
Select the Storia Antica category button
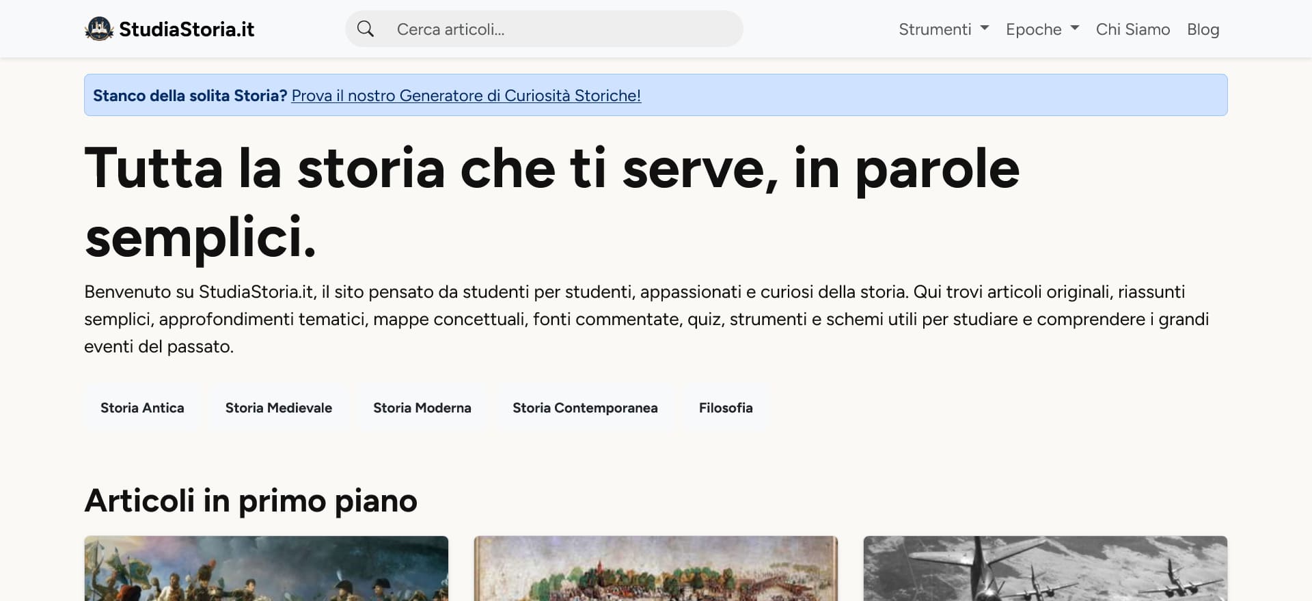(x=142, y=408)
